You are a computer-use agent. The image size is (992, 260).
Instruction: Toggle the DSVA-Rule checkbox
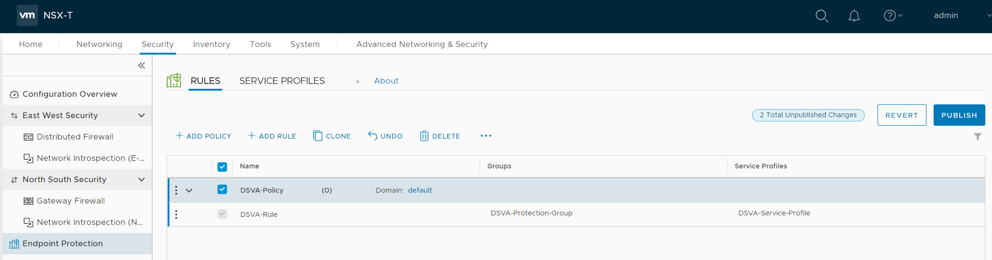pos(222,214)
